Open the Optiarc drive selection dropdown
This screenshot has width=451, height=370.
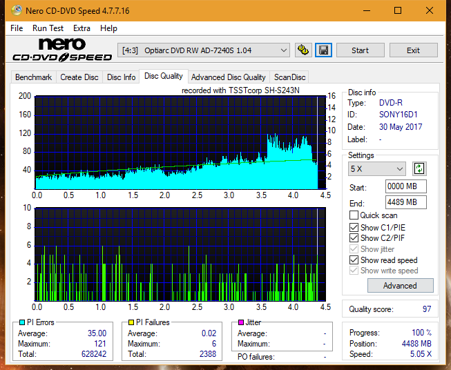(204, 50)
